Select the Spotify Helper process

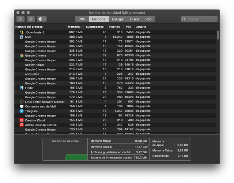pyautogui.click(x=115, y=65)
